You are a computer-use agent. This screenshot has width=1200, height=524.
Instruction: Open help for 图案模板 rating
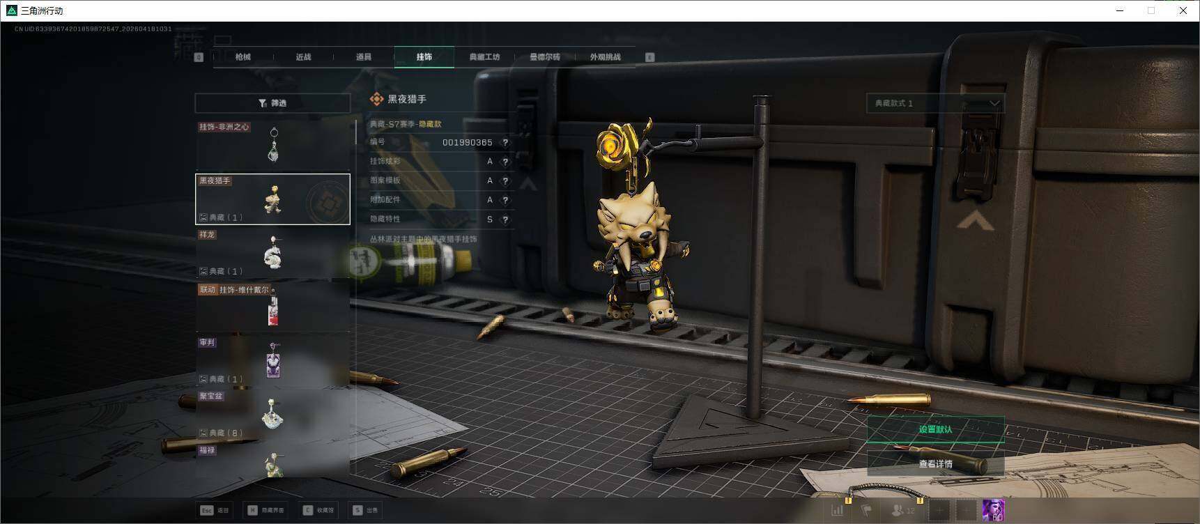click(x=505, y=180)
